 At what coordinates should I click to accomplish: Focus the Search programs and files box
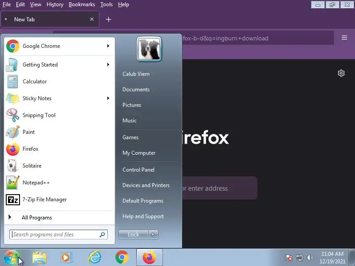coord(59,235)
